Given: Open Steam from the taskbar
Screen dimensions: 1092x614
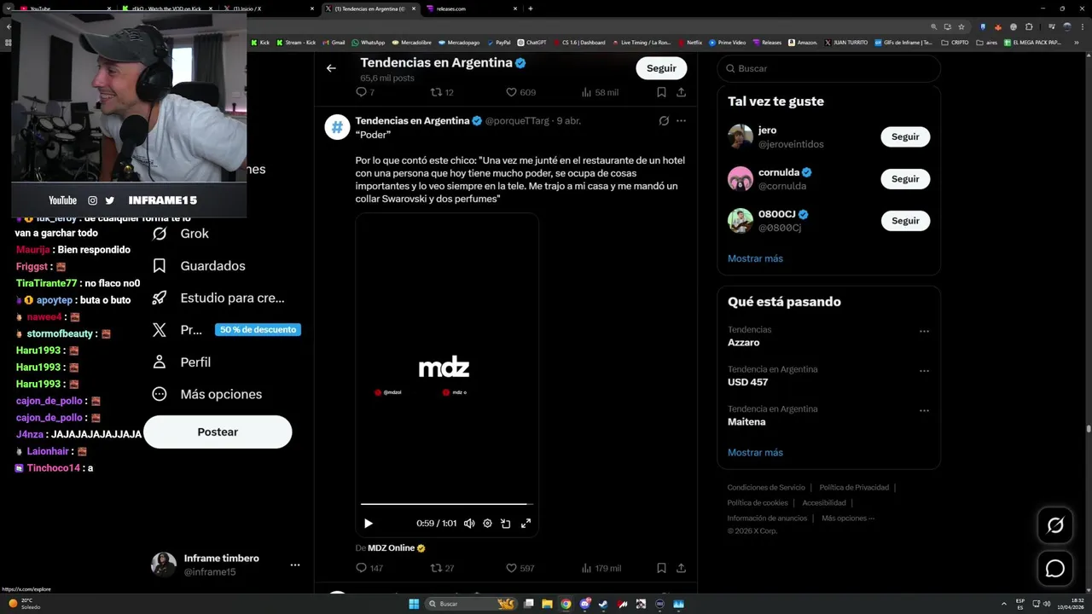Looking at the screenshot, I should pyautogui.click(x=604, y=604).
